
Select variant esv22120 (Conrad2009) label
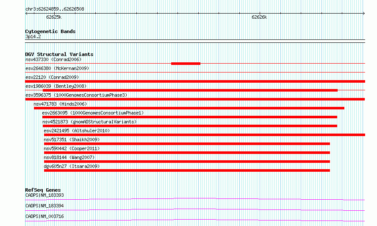52,77
